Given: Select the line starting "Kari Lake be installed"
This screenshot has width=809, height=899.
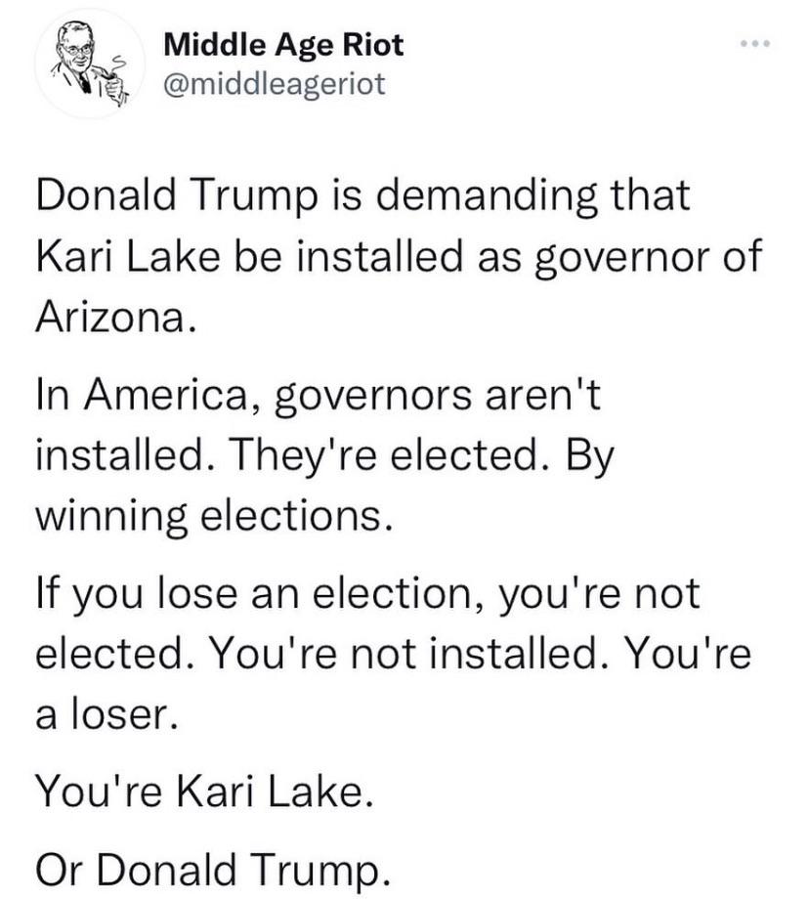Looking at the screenshot, I should [x=399, y=255].
